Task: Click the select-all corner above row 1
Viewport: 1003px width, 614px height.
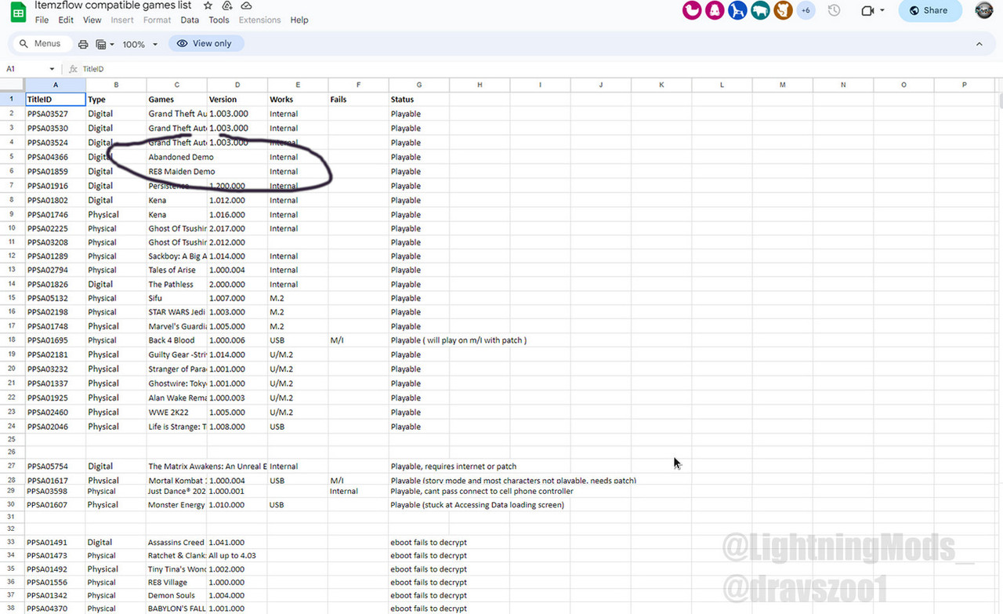Action: point(13,85)
